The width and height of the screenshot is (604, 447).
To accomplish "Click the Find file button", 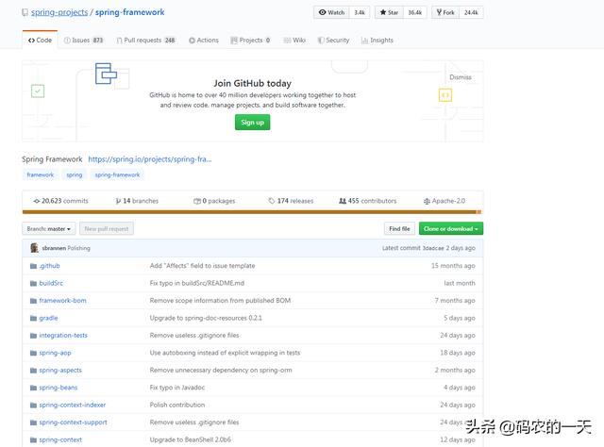I will [399, 229].
